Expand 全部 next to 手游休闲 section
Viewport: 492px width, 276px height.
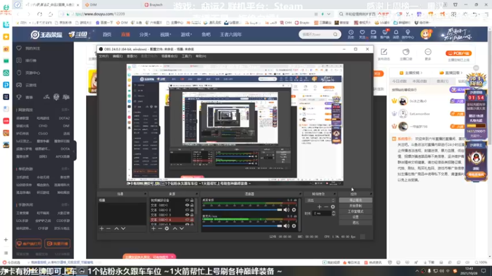[65, 205]
